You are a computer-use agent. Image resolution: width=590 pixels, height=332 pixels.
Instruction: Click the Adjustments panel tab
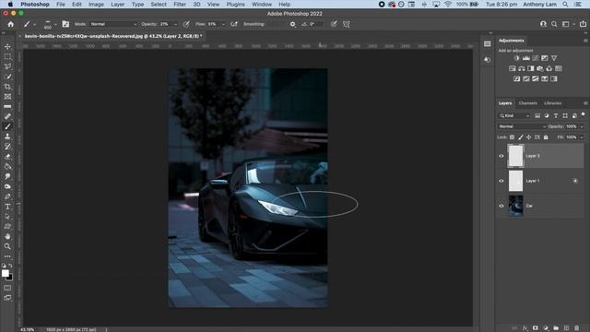point(511,41)
